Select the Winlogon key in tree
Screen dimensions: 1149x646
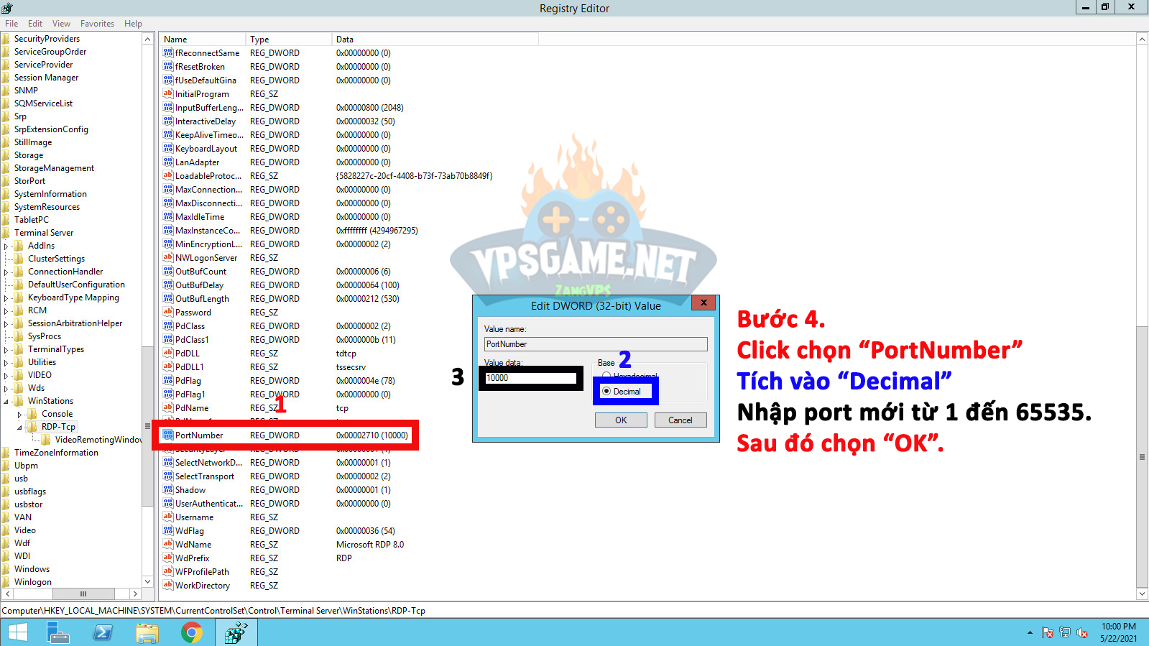point(33,582)
